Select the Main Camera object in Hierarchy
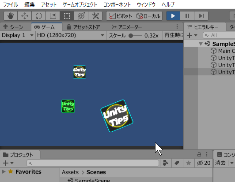The width and height of the screenshot is (235, 182). [223, 51]
